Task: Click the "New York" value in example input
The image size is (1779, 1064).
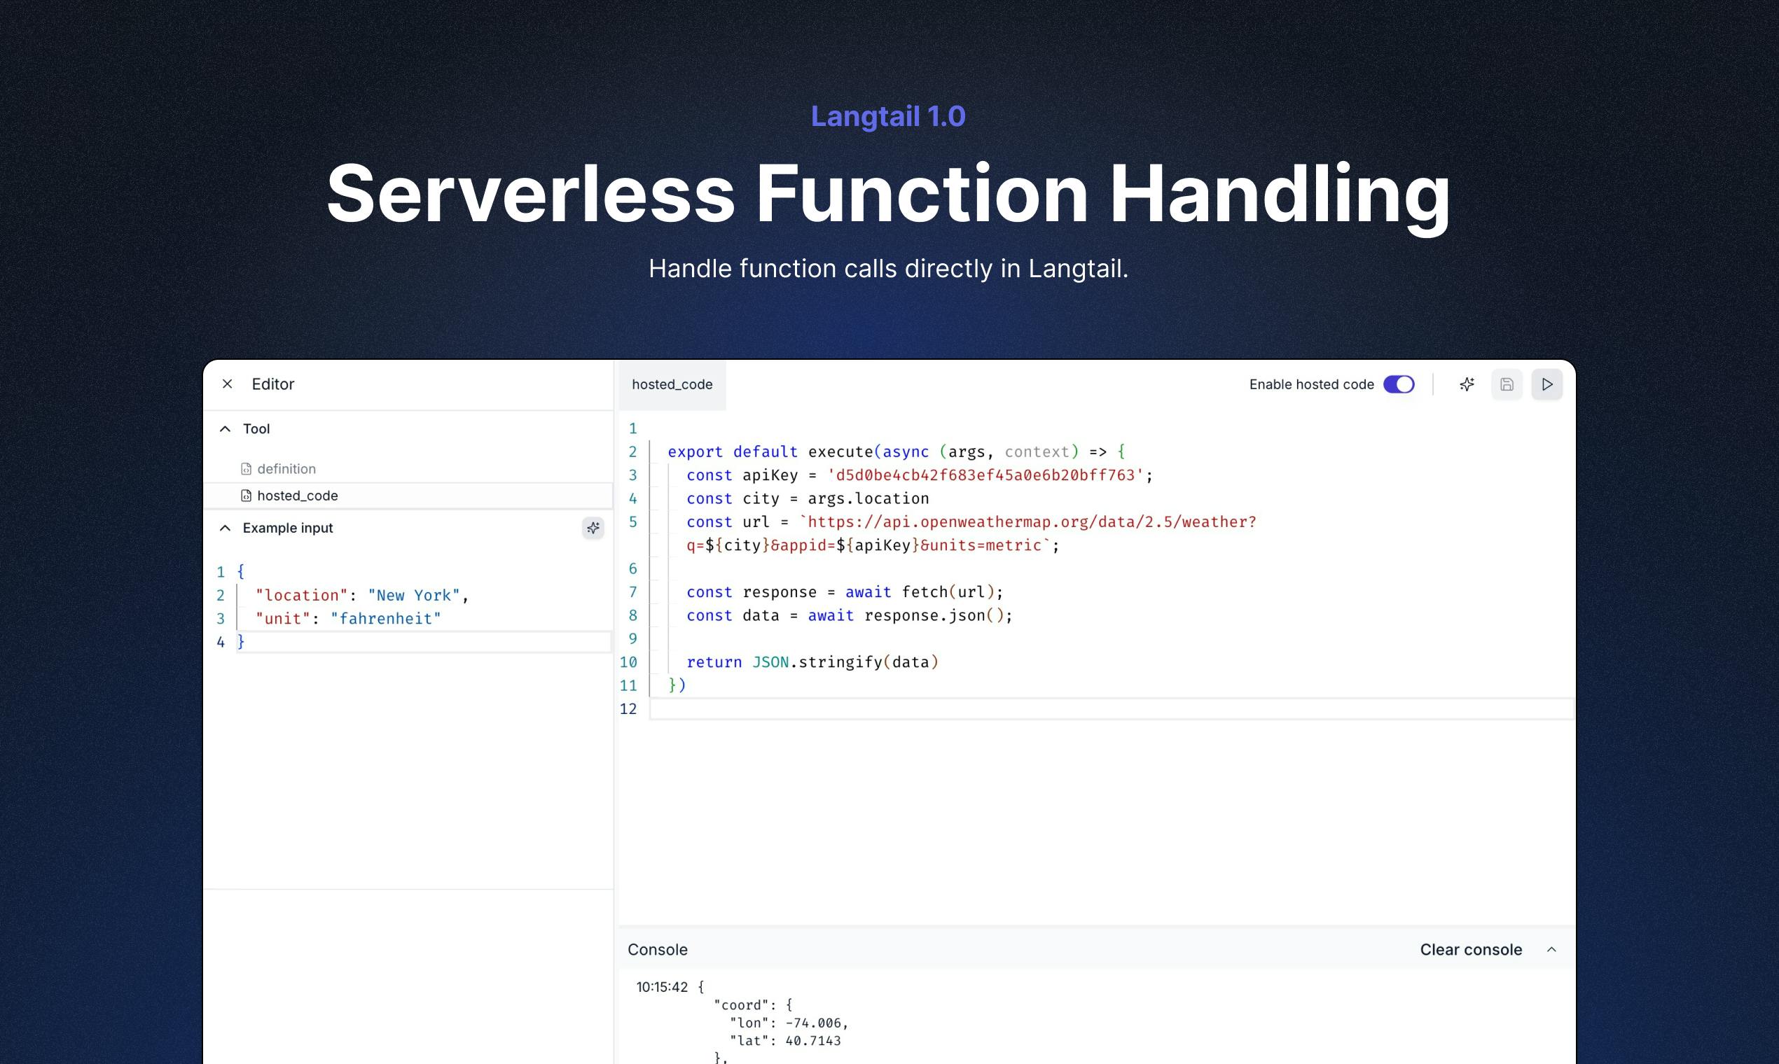Action: point(414,595)
